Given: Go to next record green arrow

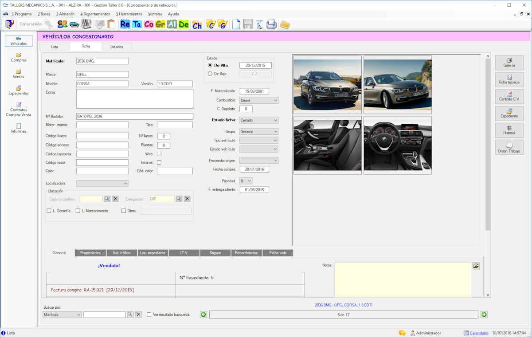Looking at the screenshot, I should point(484,314).
